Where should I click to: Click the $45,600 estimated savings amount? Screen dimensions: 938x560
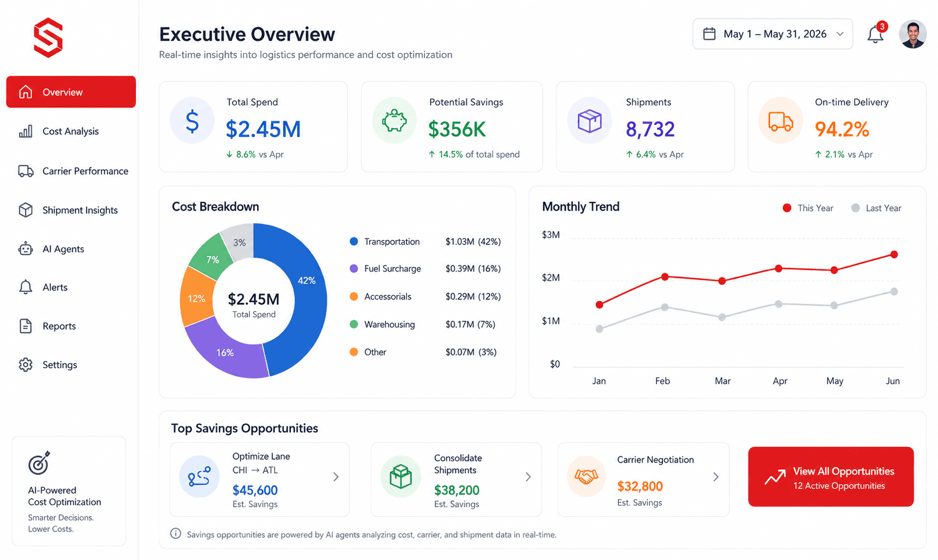pyautogui.click(x=255, y=490)
